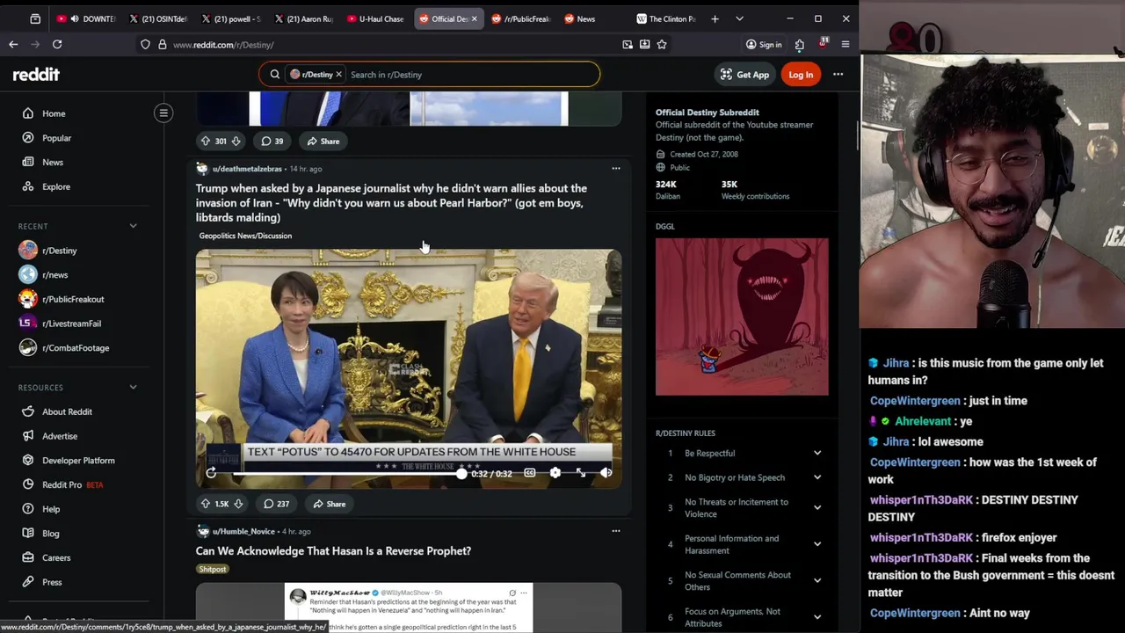Upvote the 1.5K Trump post

point(205,504)
